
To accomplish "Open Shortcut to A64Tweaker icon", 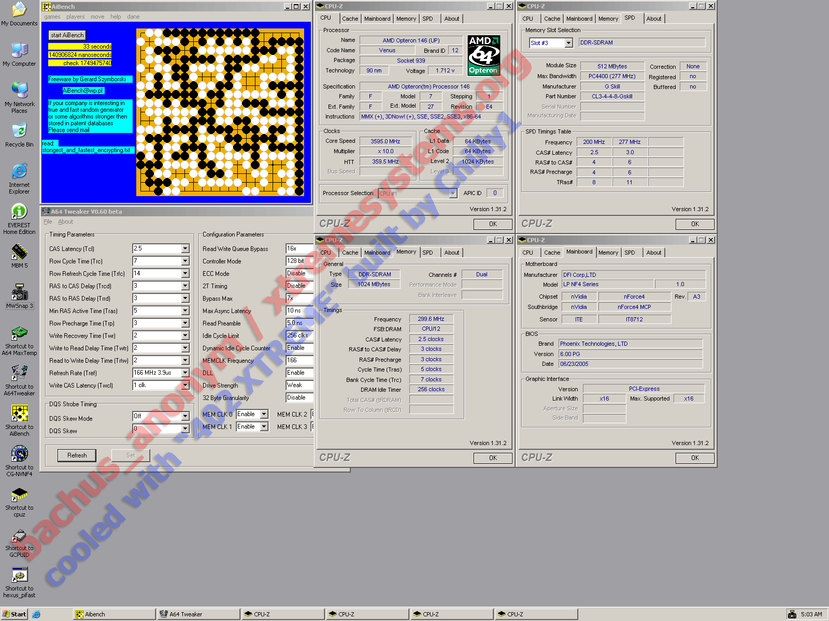I will click(19, 380).
